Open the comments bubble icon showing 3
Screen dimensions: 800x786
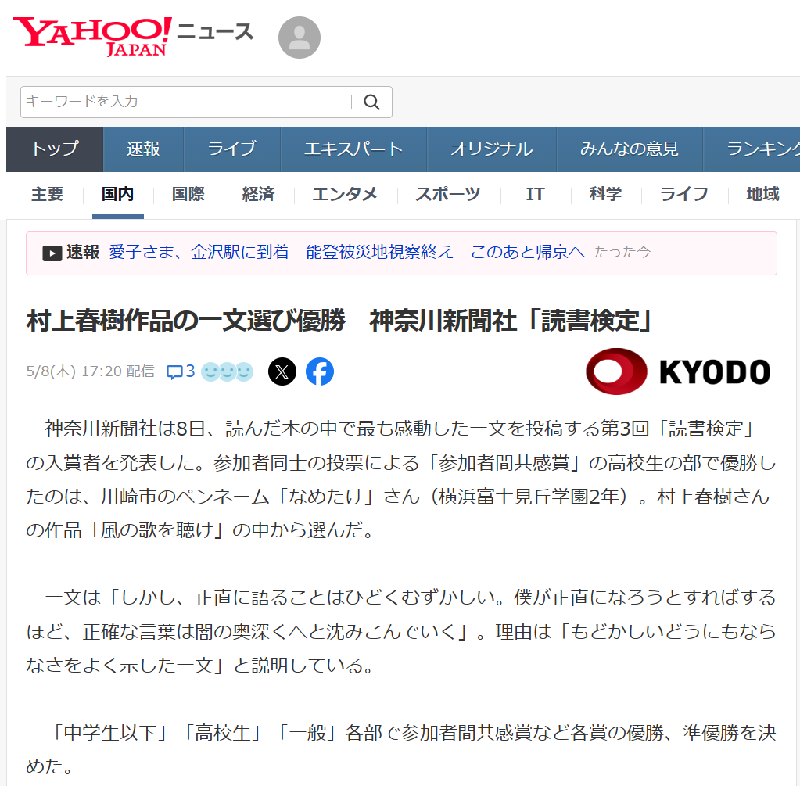click(181, 371)
